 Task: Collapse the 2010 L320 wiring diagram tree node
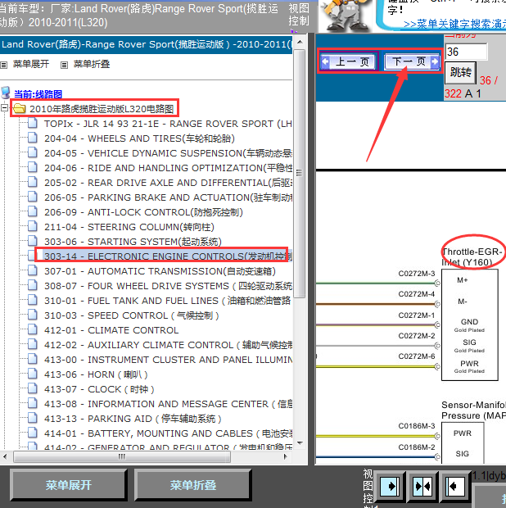(6, 109)
